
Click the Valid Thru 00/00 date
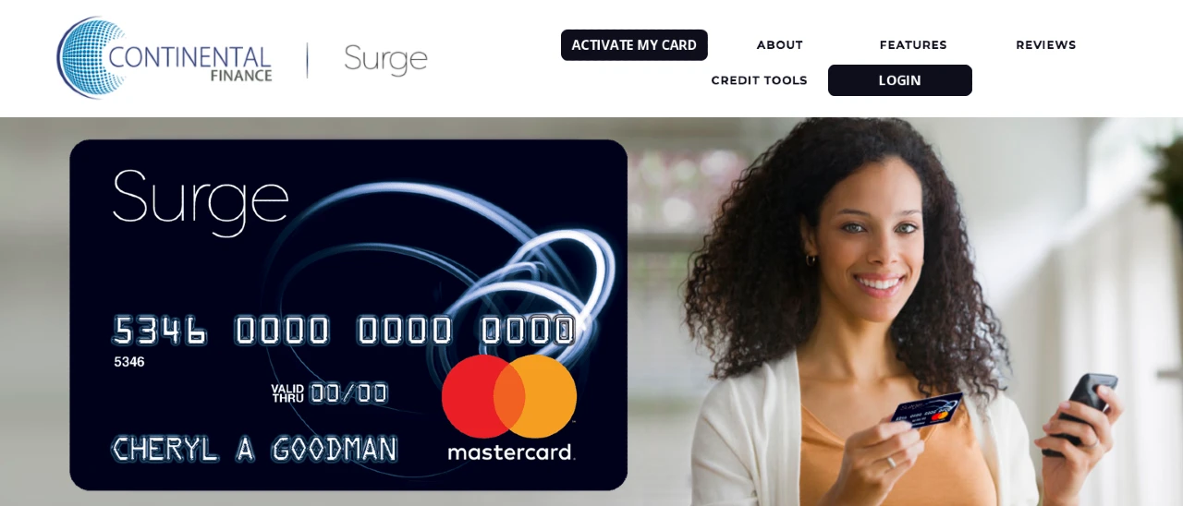coord(329,392)
